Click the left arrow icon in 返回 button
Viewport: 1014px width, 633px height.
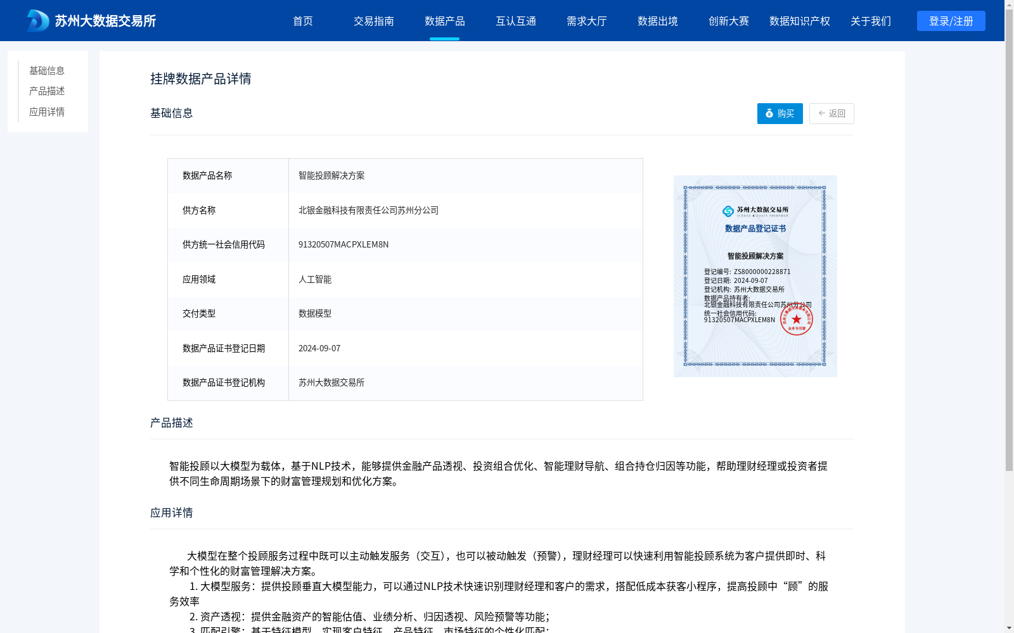pyautogui.click(x=822, y=113)
